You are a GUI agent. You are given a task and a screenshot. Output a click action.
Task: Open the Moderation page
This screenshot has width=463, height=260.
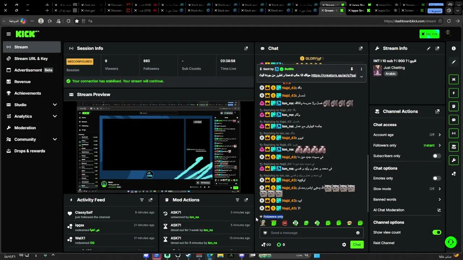[x=32, y=128]
